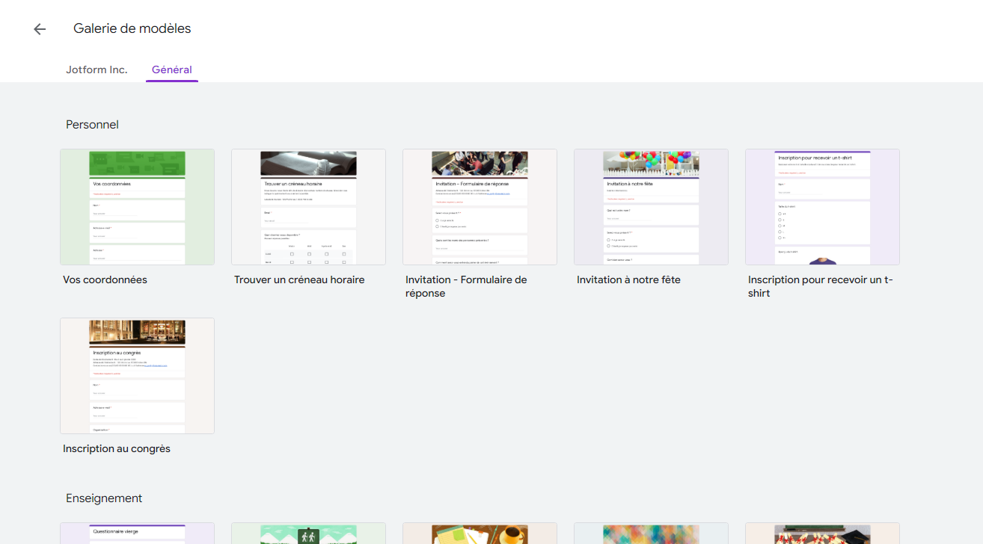Open the Questionnaire vierge template thumbnail
Viewport: 983px width, 544px height.
pos(137,533)
